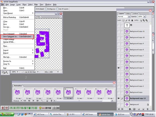
Task: Rewind animation to first frame
Action: [x=25, y=101]
